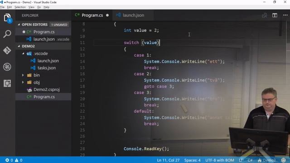Open the Source Control view
The image size is (290, 163).
(x=7, y=50)
